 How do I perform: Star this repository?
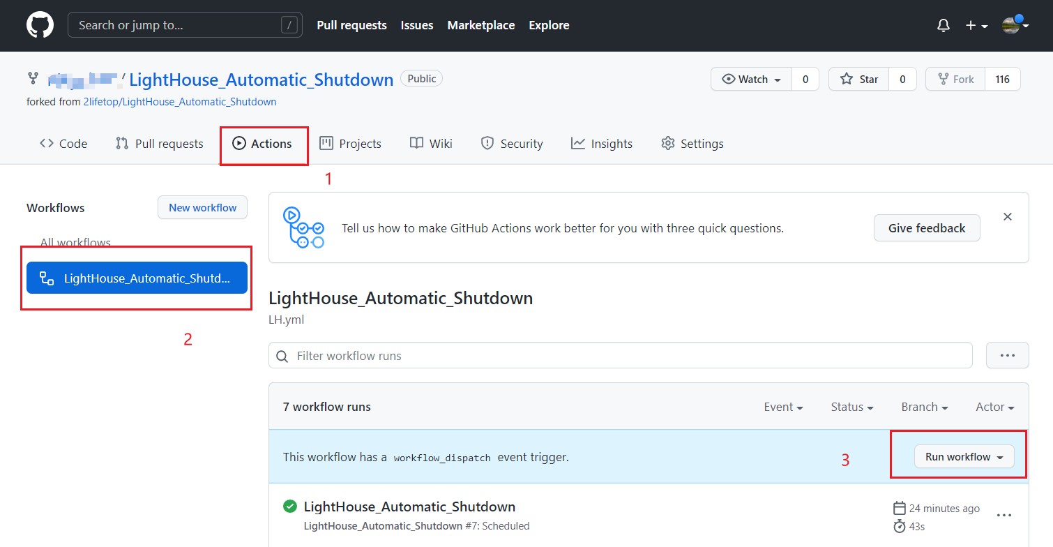point(858,80)
